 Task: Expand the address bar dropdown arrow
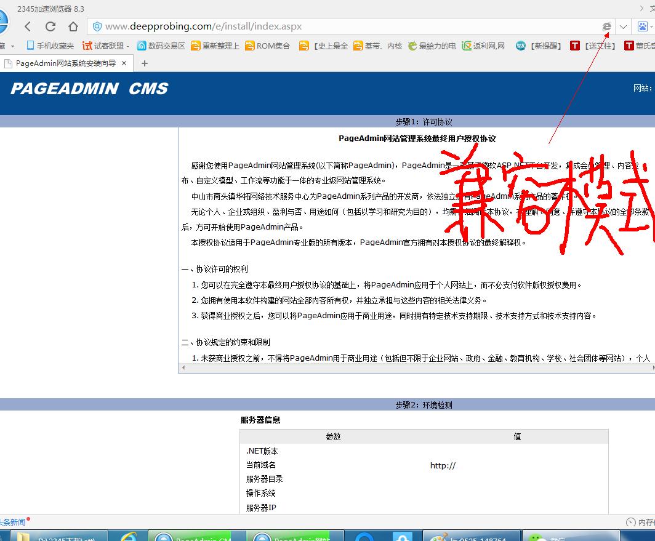[623, 26]
